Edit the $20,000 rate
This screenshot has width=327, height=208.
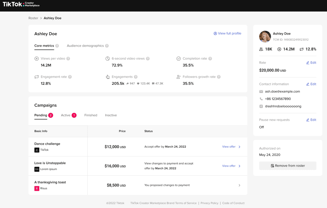311,63
